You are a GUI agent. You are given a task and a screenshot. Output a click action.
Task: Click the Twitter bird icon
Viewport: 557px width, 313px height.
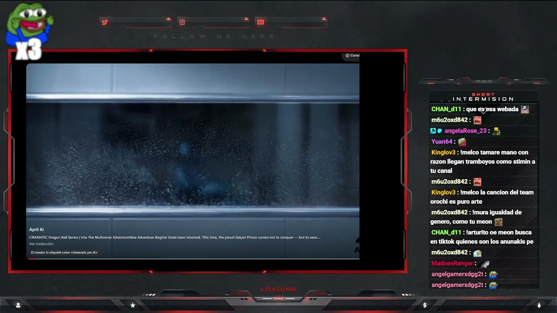(x=104, y=22)
